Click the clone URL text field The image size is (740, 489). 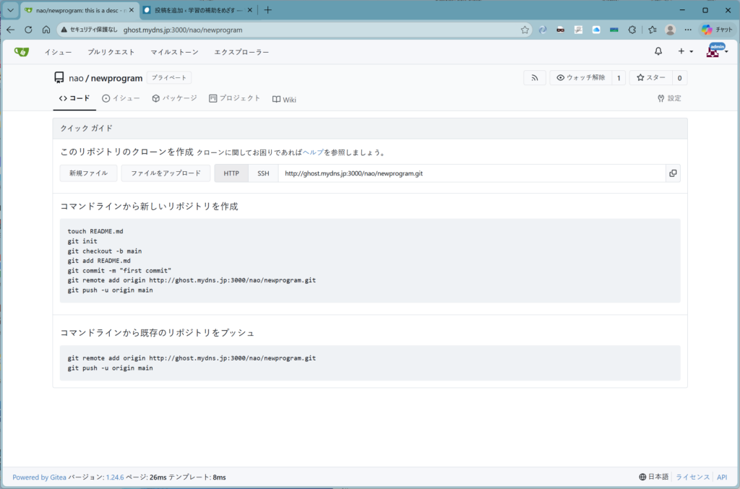coord(471,173)
